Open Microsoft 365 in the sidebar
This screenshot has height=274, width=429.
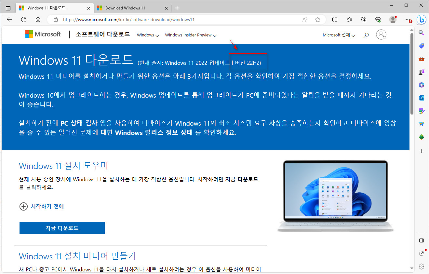coord(422,85)
